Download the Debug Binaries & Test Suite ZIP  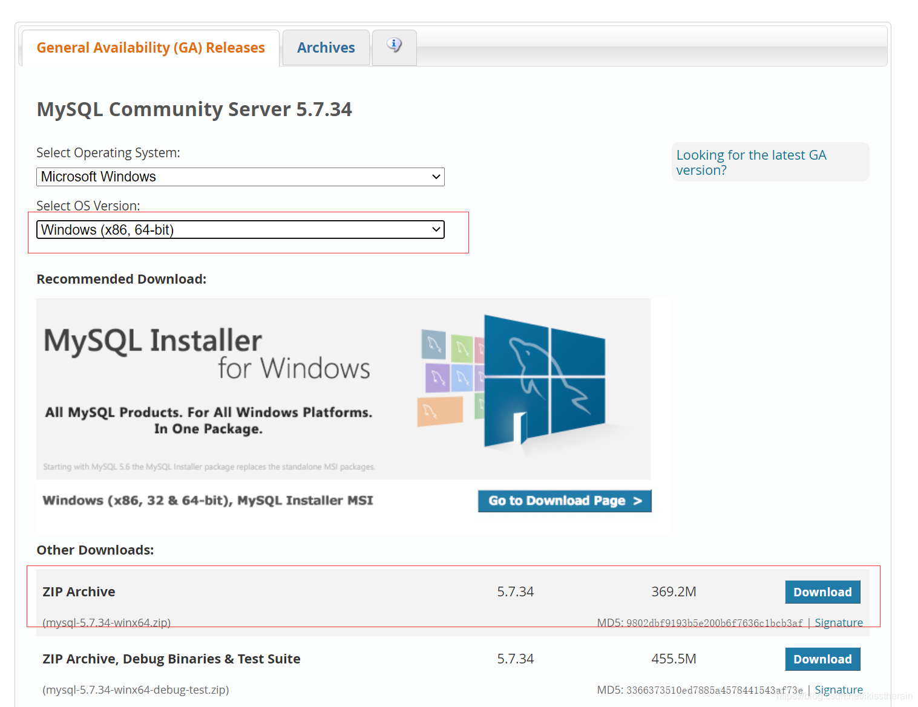point(822,659)
